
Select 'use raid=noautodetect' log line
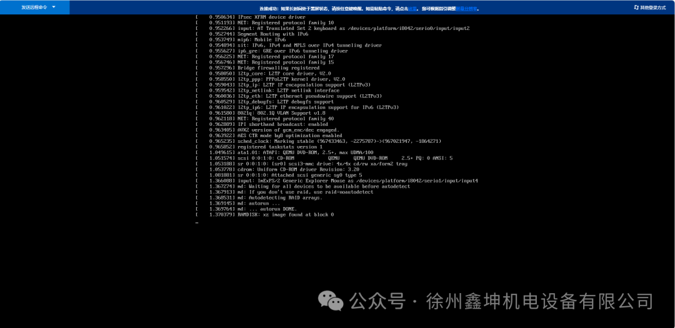pos(284,192)
